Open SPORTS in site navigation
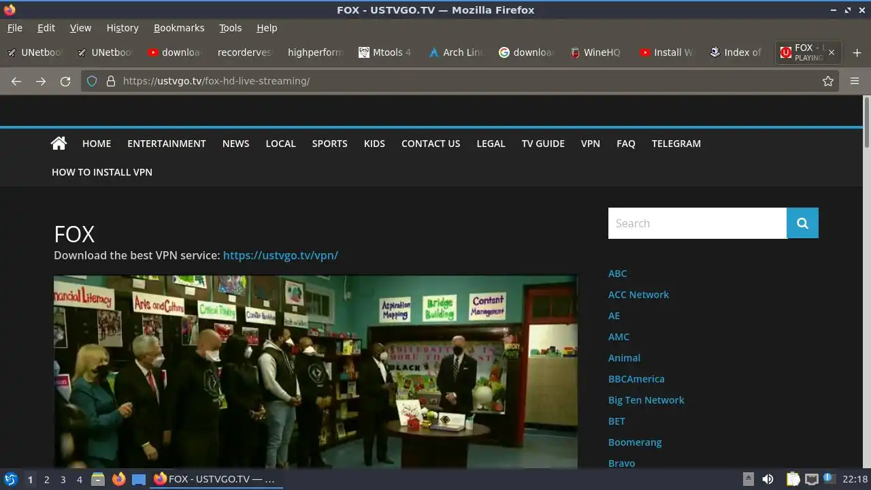The width and height of the screenshot is (871, 490). (x=329, y=144)
